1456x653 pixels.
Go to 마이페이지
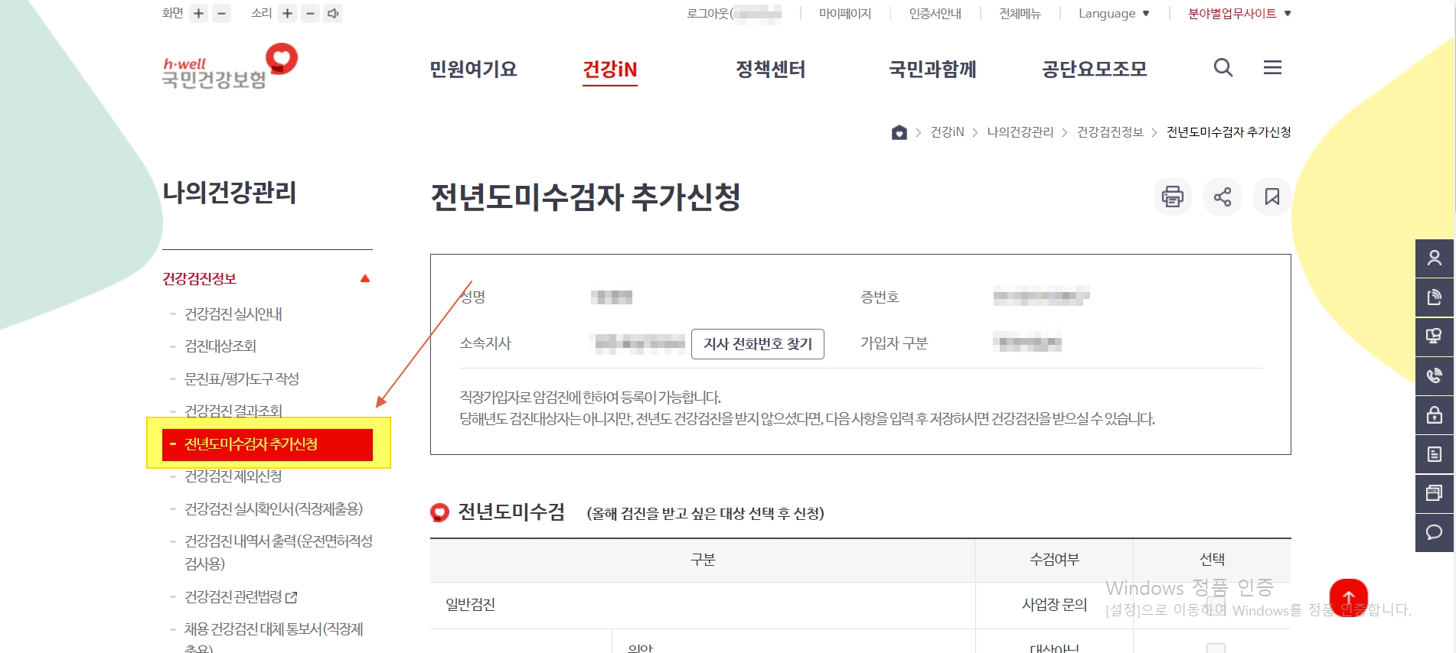[x=845, y=13]
